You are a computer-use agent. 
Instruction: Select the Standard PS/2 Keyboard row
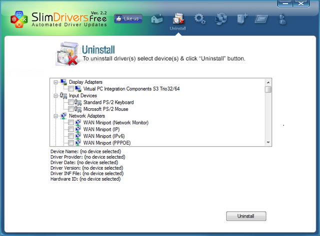tap(108, 102)
